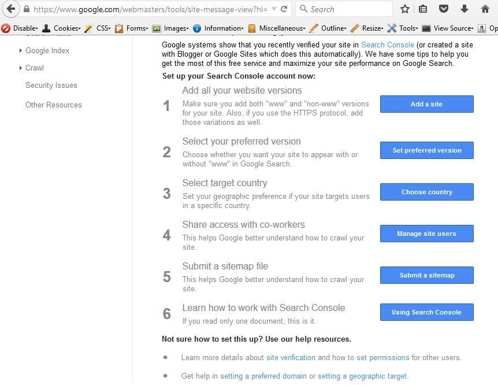Open the Resize dropdown
This screenshot has width=498, height=385.
point(373,28)
